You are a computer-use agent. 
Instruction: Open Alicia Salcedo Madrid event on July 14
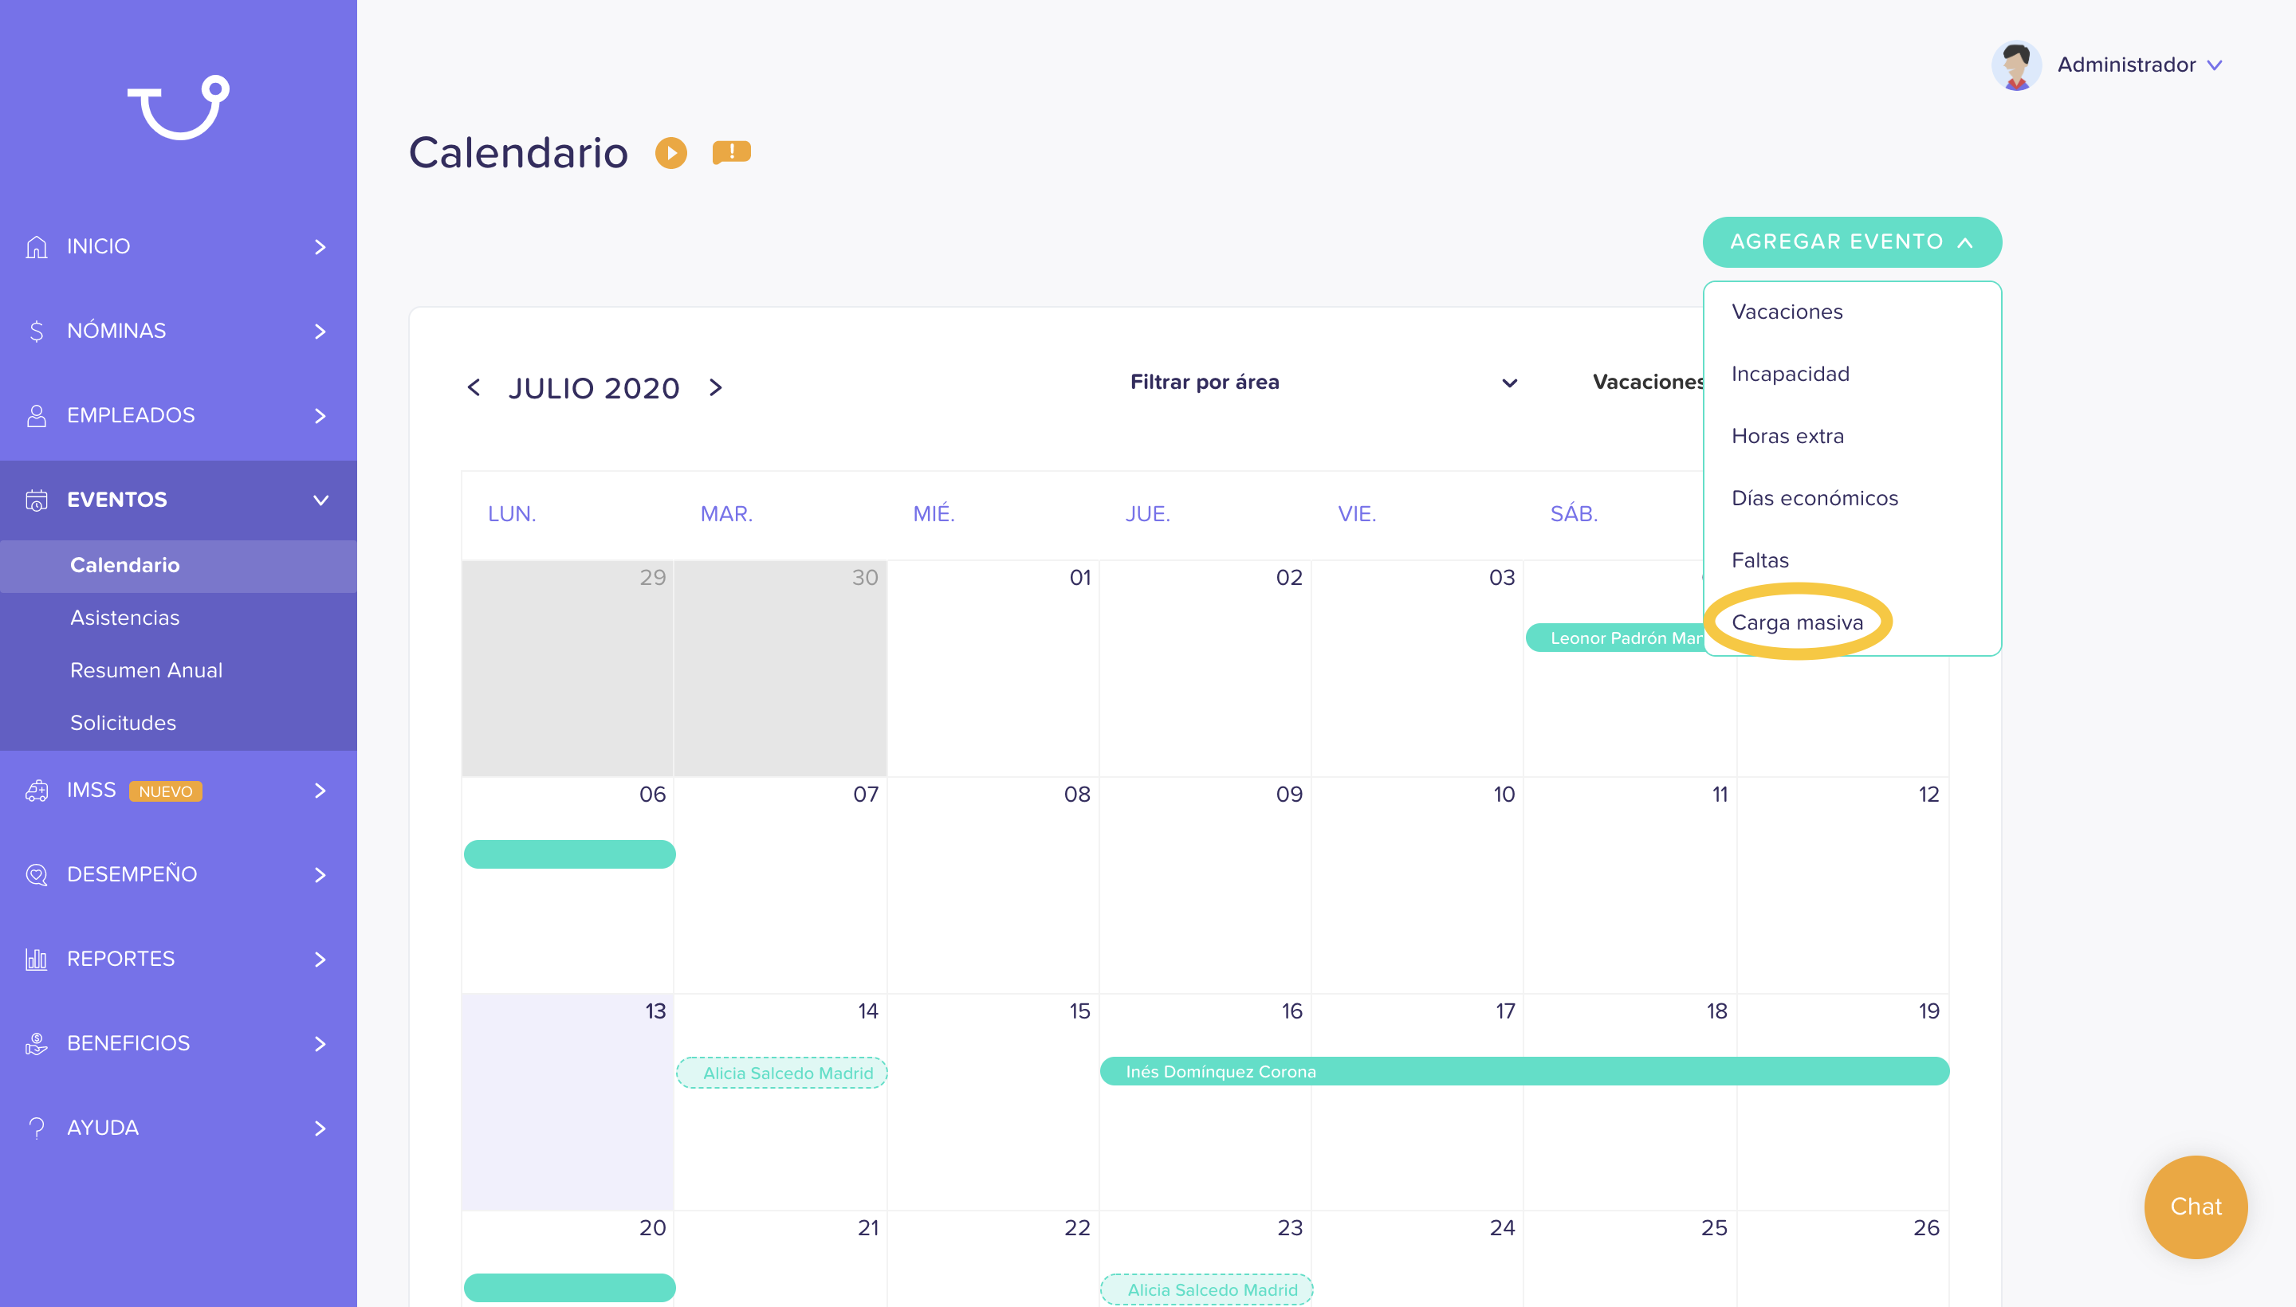point(781,1073)
